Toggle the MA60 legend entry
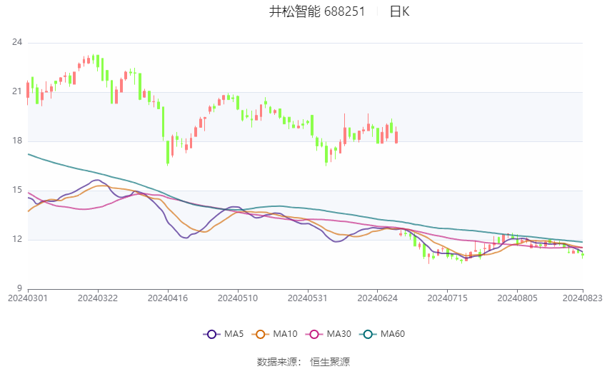This screenshot has width=607, height=369. 382,334
